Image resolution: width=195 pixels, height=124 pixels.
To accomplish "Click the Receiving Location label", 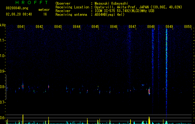I will (x=72, y=7).
